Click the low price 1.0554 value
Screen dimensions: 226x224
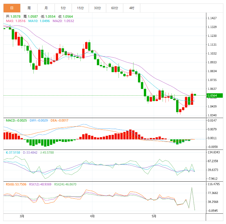tap(50, 16)
